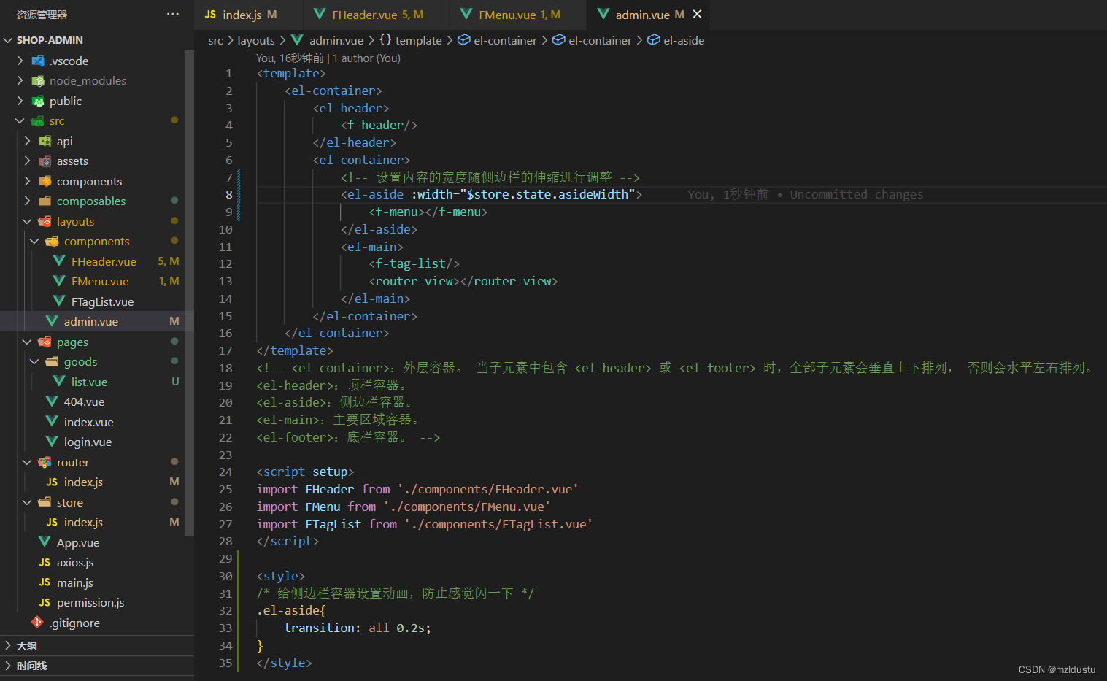This screenshot has height=681, width=1107.
Task: Collapse the src folder chevron
Action: coord(20,121)
